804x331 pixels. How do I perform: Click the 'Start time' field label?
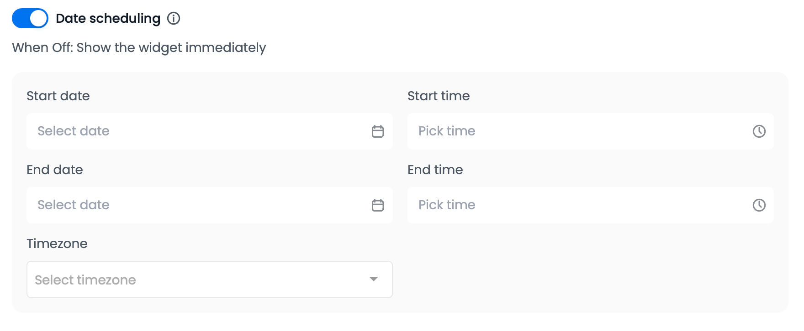(439, 96)
